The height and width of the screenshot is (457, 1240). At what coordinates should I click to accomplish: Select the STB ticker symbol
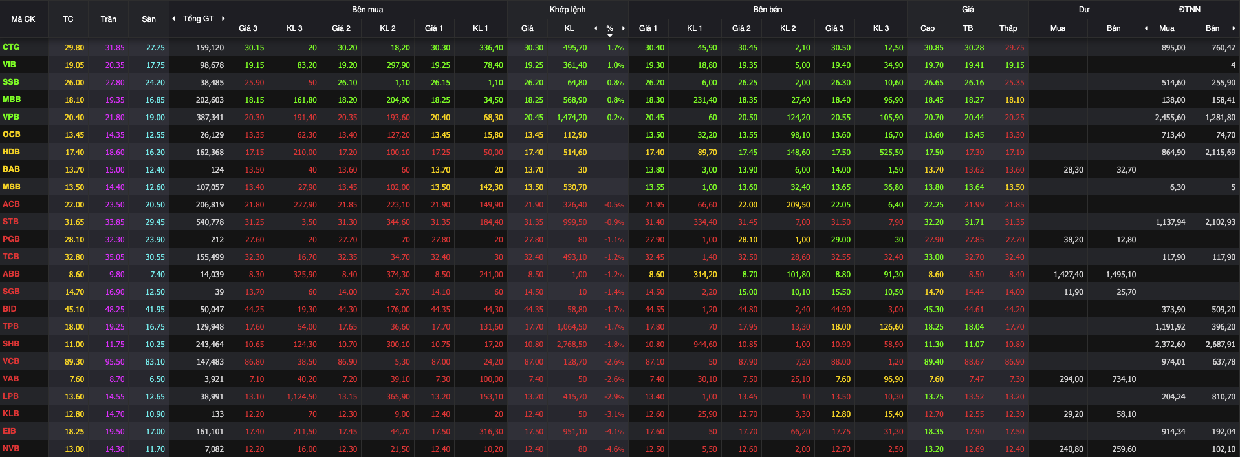(x=10, y=222)
